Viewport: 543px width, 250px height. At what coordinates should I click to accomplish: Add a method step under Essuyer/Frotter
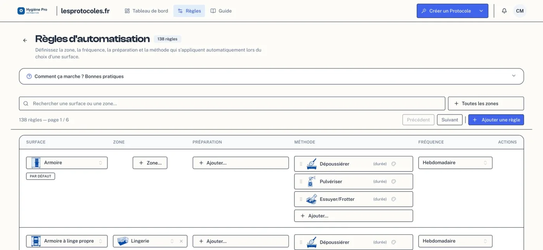(354, 216)
